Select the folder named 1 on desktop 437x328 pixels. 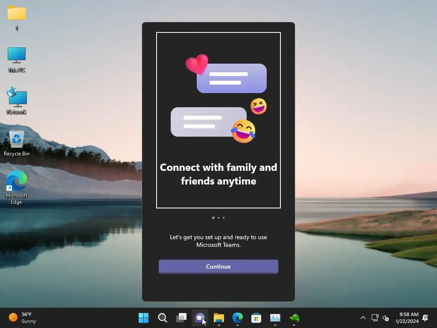tap(17, 18)
